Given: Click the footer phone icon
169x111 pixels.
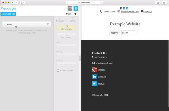Looking at the screenshot, I should pos(93,57).
